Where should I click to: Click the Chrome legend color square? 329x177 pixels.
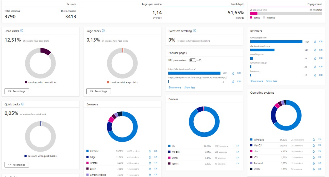(88, 151)
